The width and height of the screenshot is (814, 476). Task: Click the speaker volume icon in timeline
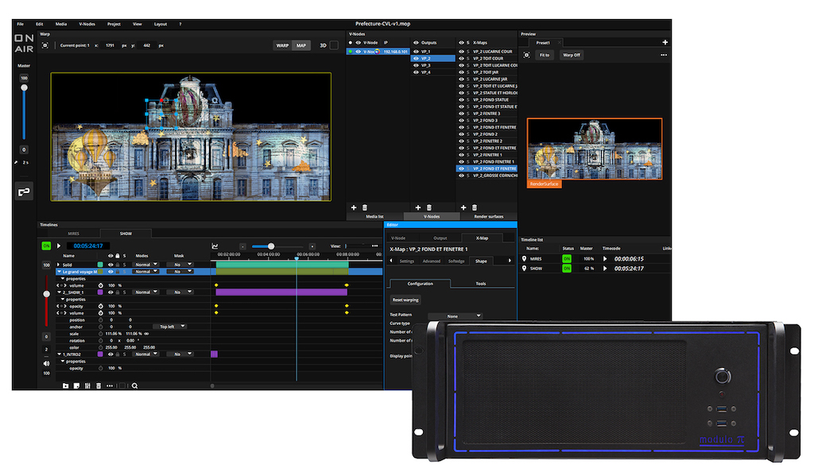point(46,364)
